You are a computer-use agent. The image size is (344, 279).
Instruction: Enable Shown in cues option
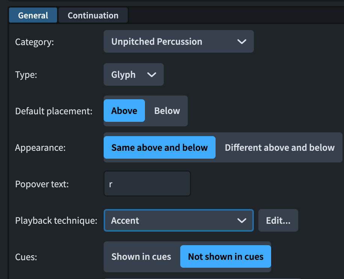tap(141, 257)
